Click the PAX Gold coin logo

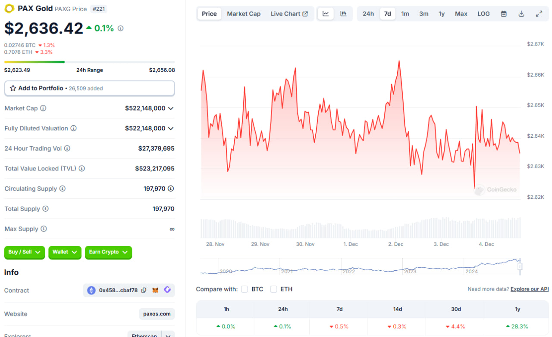[9, 8]
